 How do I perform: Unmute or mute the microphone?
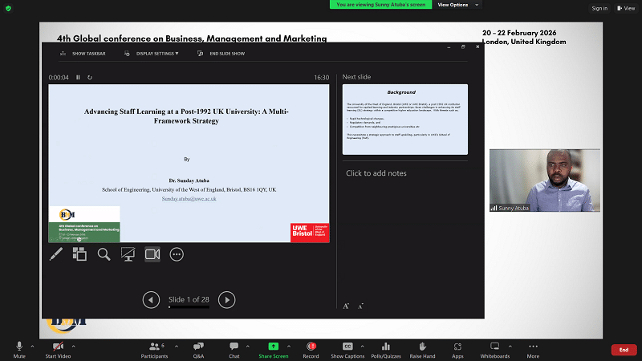pos(19,349)
